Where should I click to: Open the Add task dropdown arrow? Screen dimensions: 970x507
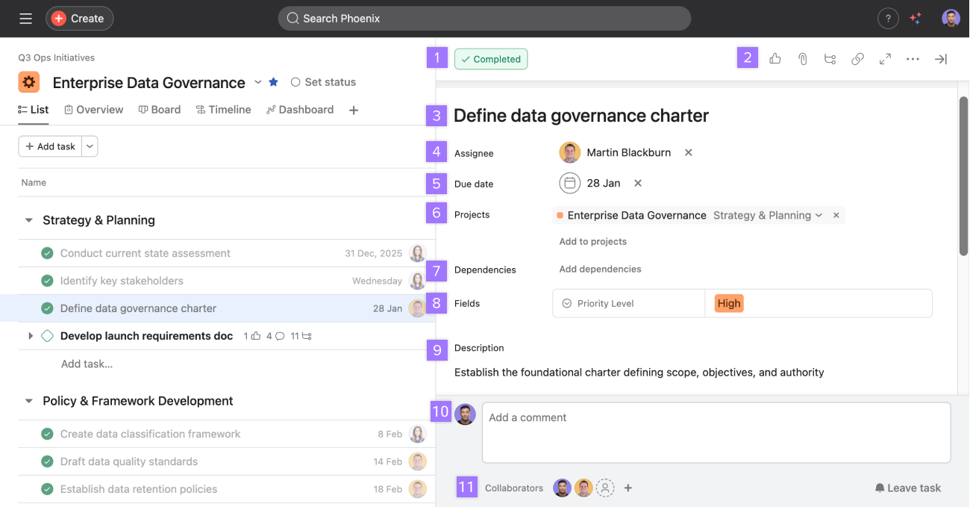pos(90,146)
